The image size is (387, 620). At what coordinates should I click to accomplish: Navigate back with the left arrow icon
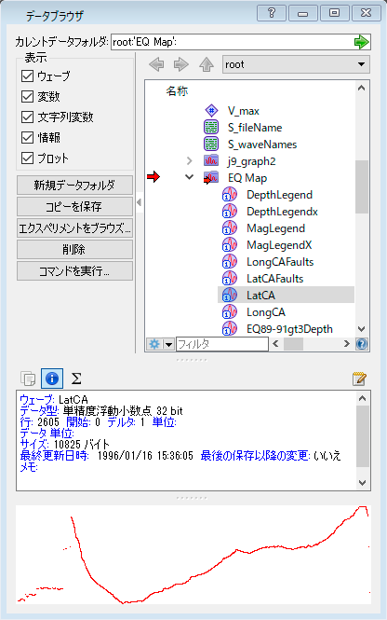(x=156, y=64)
